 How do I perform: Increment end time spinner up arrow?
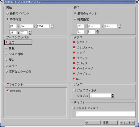point(98,31)
